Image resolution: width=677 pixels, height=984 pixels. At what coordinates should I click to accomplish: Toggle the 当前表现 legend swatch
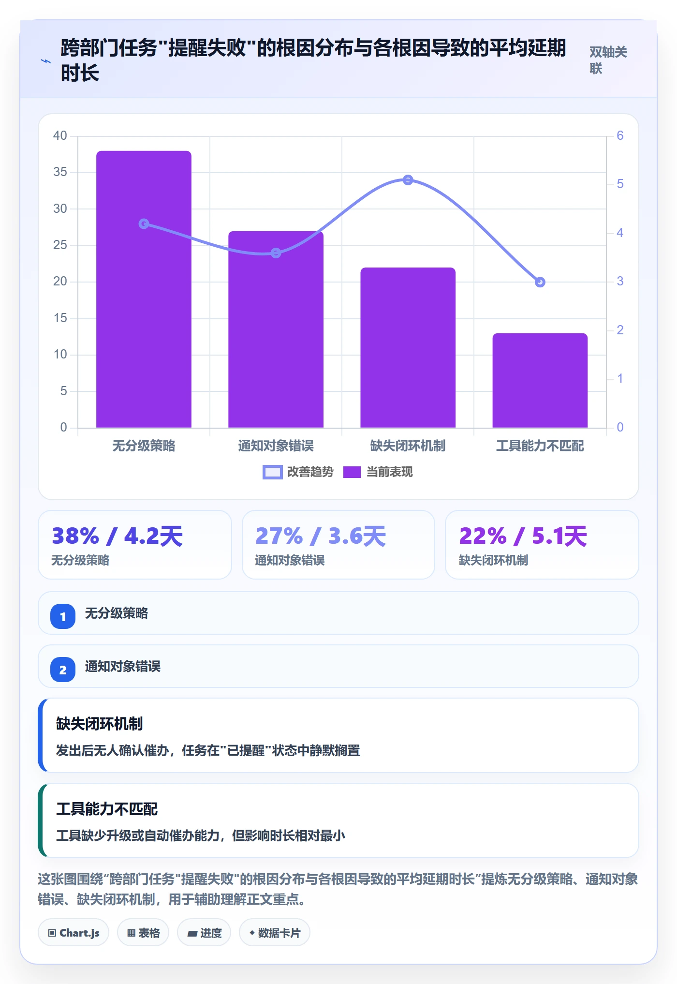point(352,472)
